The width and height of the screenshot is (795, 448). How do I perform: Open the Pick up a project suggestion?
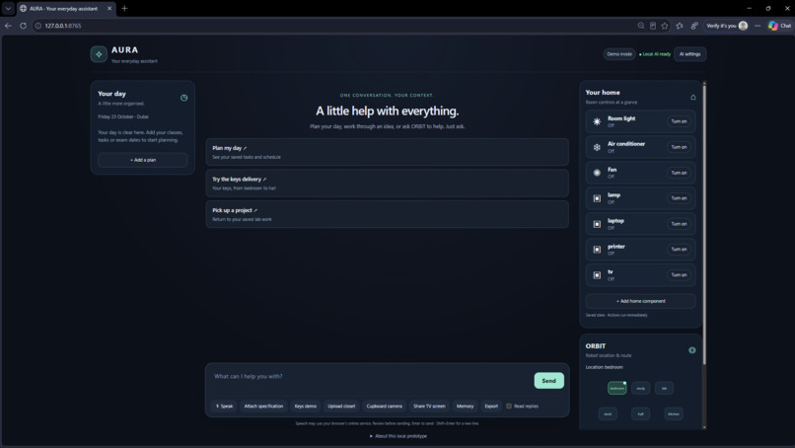tap(387, 214)
